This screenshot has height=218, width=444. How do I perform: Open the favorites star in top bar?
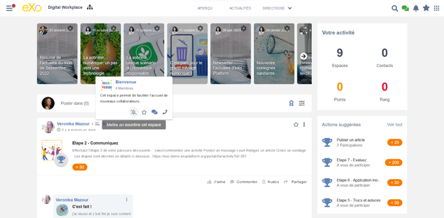tap(426, 8)
